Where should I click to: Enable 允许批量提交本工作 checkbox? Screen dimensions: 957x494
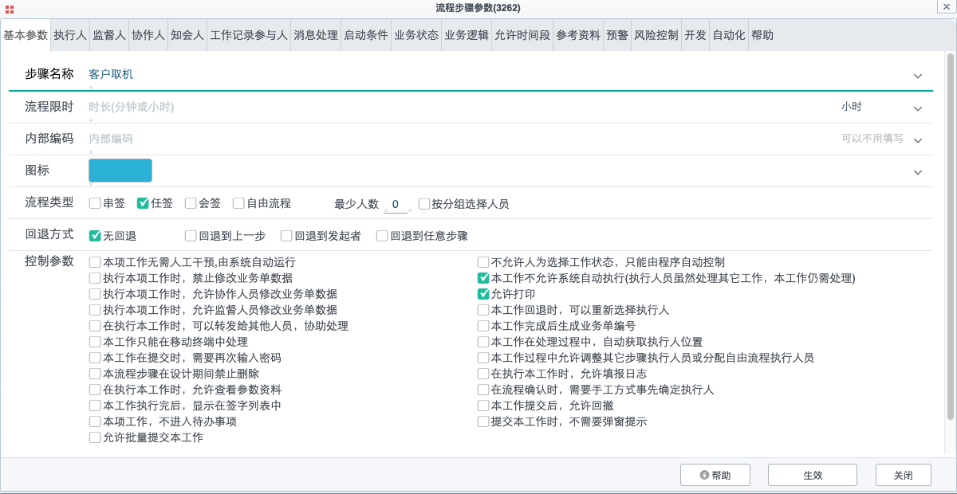[95, 437]
